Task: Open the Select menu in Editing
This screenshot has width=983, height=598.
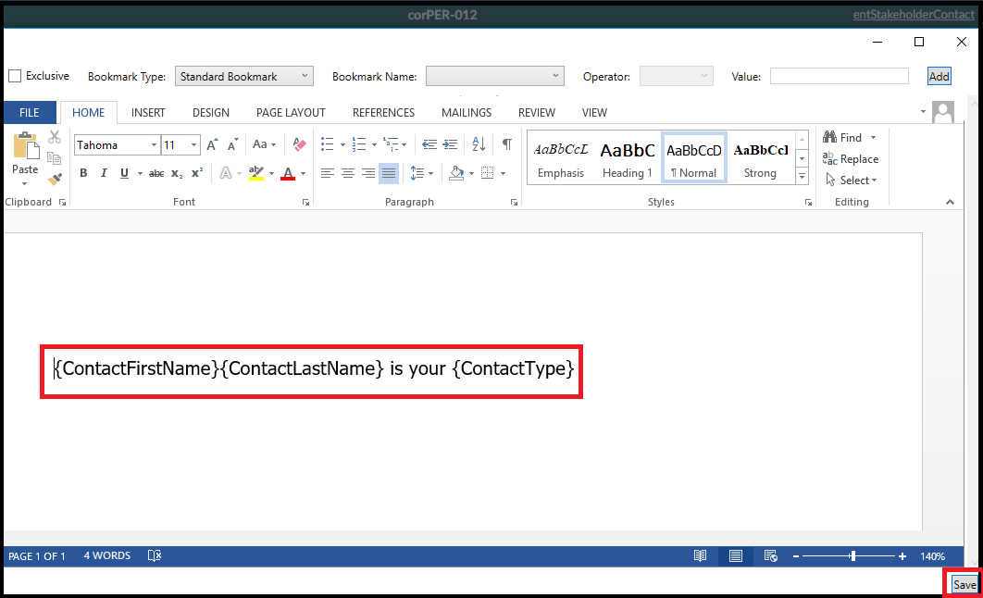Action: pos(851,181)
